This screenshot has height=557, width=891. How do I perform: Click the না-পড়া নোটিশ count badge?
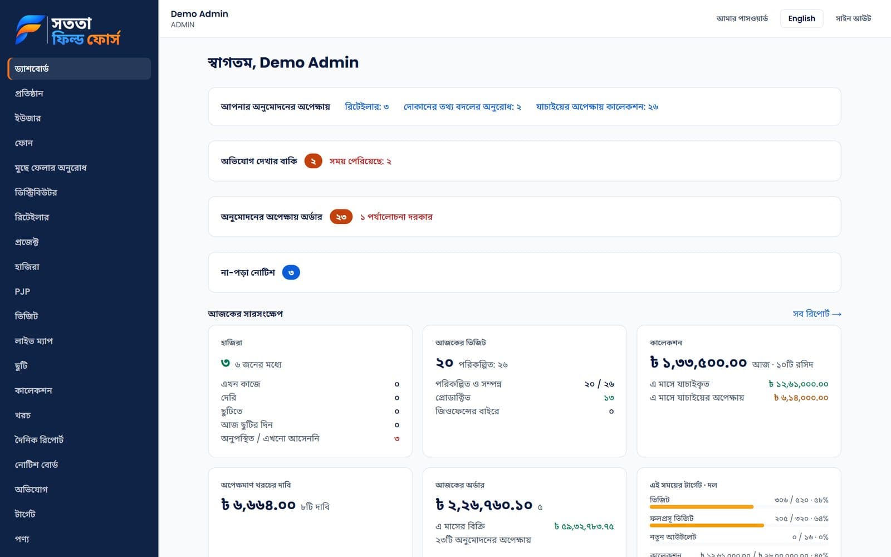click(291, 272)
